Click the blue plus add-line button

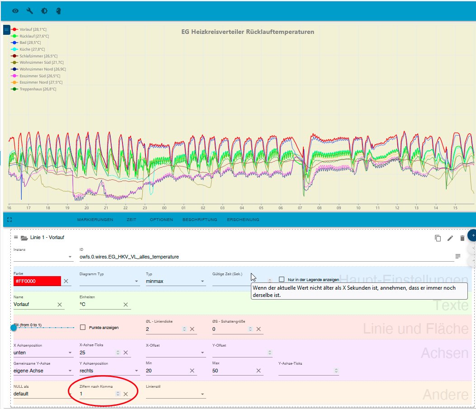pyautogui.click(x=472, y=235)
